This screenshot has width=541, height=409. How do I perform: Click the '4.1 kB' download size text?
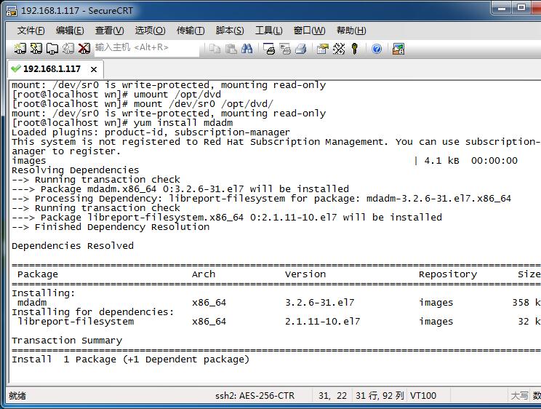(x=441, y=161)
